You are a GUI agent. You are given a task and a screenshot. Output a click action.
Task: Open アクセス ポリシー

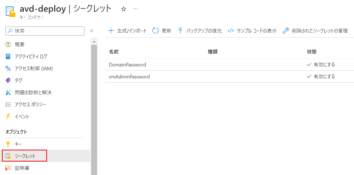[30, 104]
